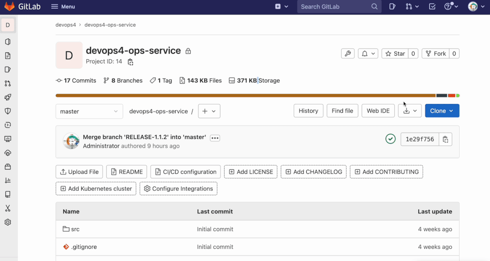Viewport: 490px width, 261px height.
Task: Open the Merge branch RELEASE-1.1.2 commit
Action: pos(144,137)
